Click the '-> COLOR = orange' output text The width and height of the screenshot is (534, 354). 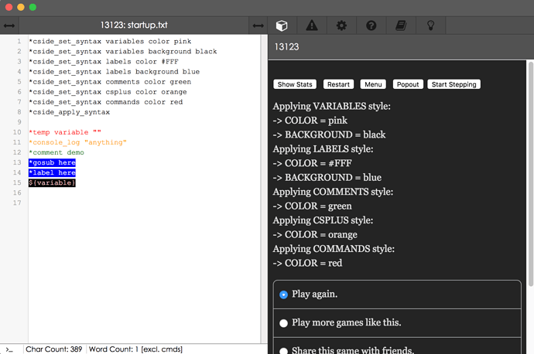pos(315,235)
